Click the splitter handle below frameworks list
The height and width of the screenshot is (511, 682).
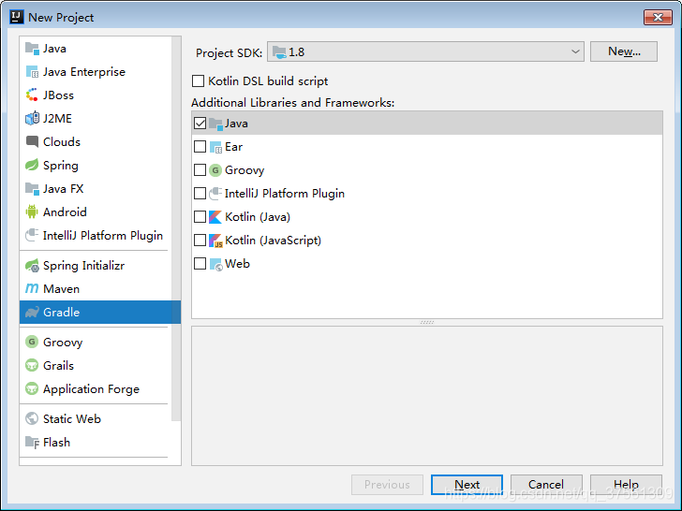(426, 322)
